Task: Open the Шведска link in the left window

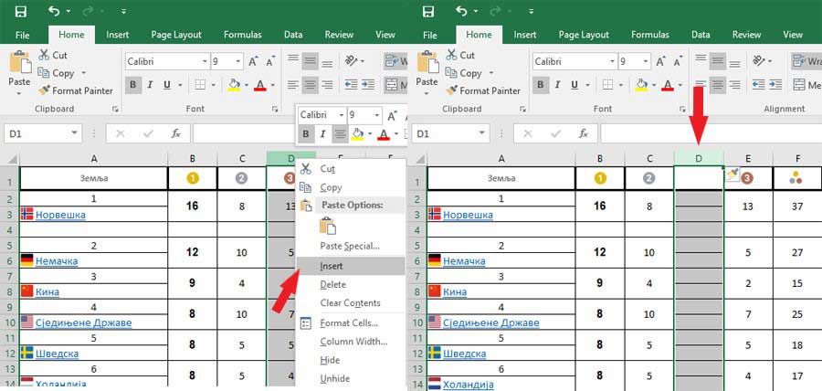Action: click(58, 354)
